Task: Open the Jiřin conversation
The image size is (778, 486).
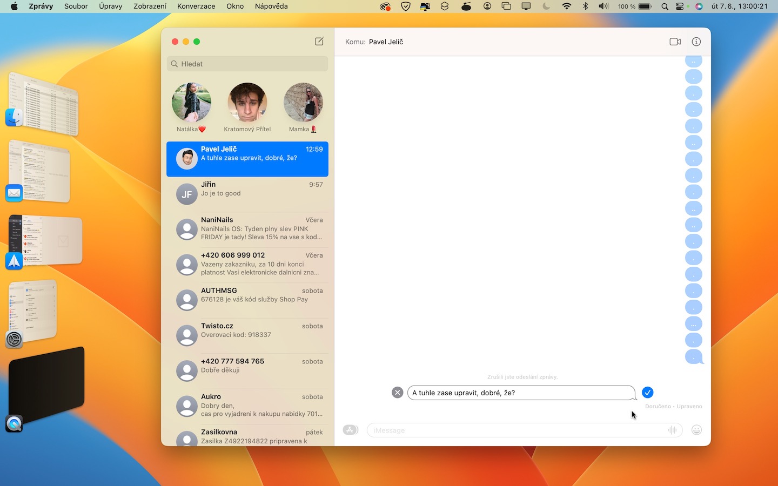Action: [x=247, y=194]
